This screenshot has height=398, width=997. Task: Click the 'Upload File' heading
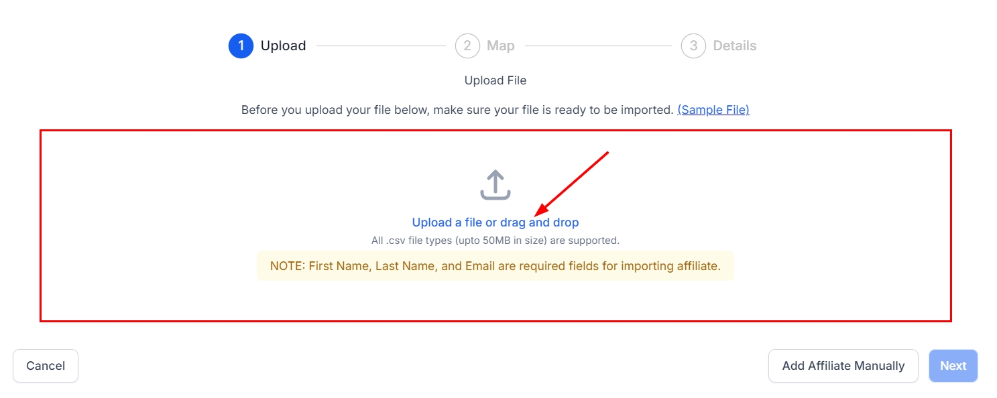coord(495,80)
